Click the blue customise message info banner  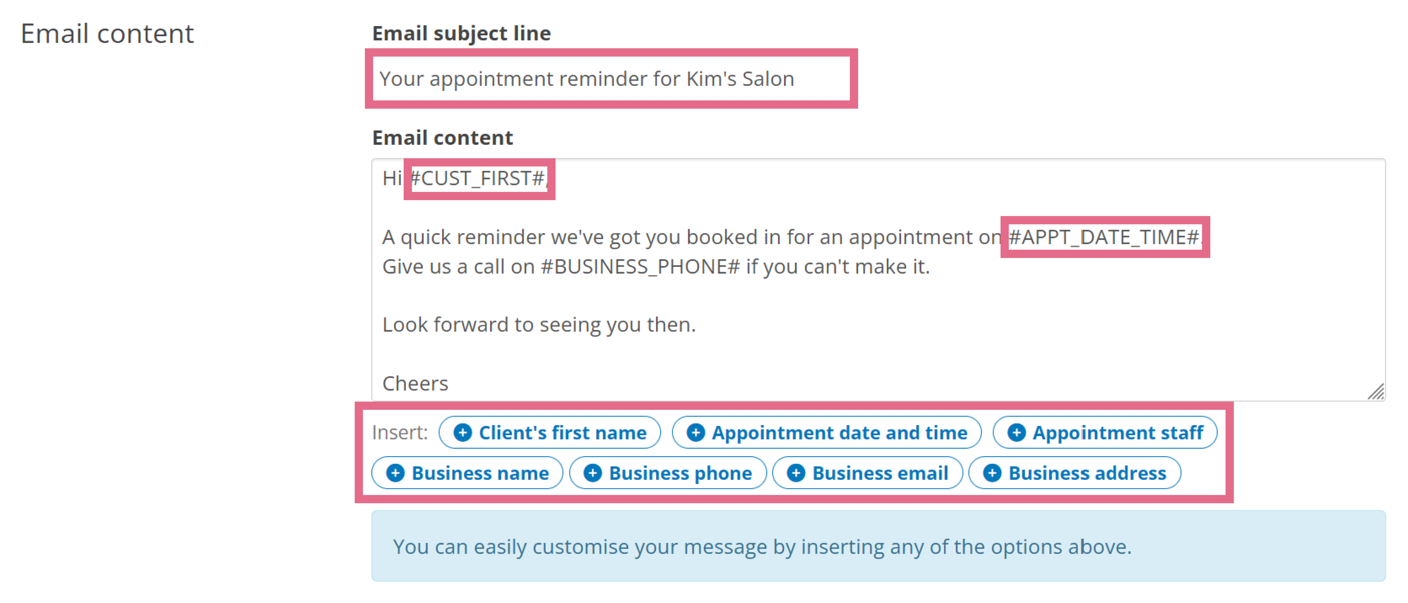click(x=878, y=546)
